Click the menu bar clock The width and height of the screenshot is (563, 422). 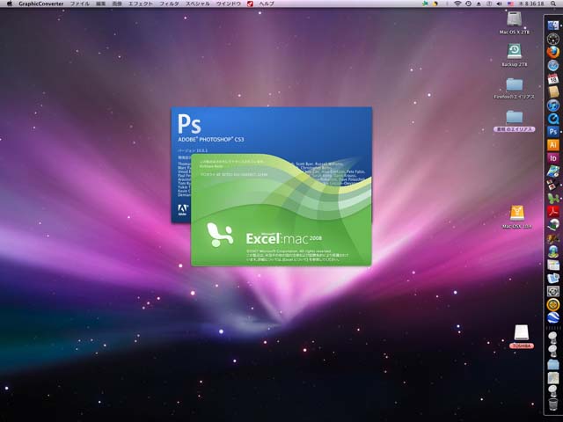tap(531, 4)
